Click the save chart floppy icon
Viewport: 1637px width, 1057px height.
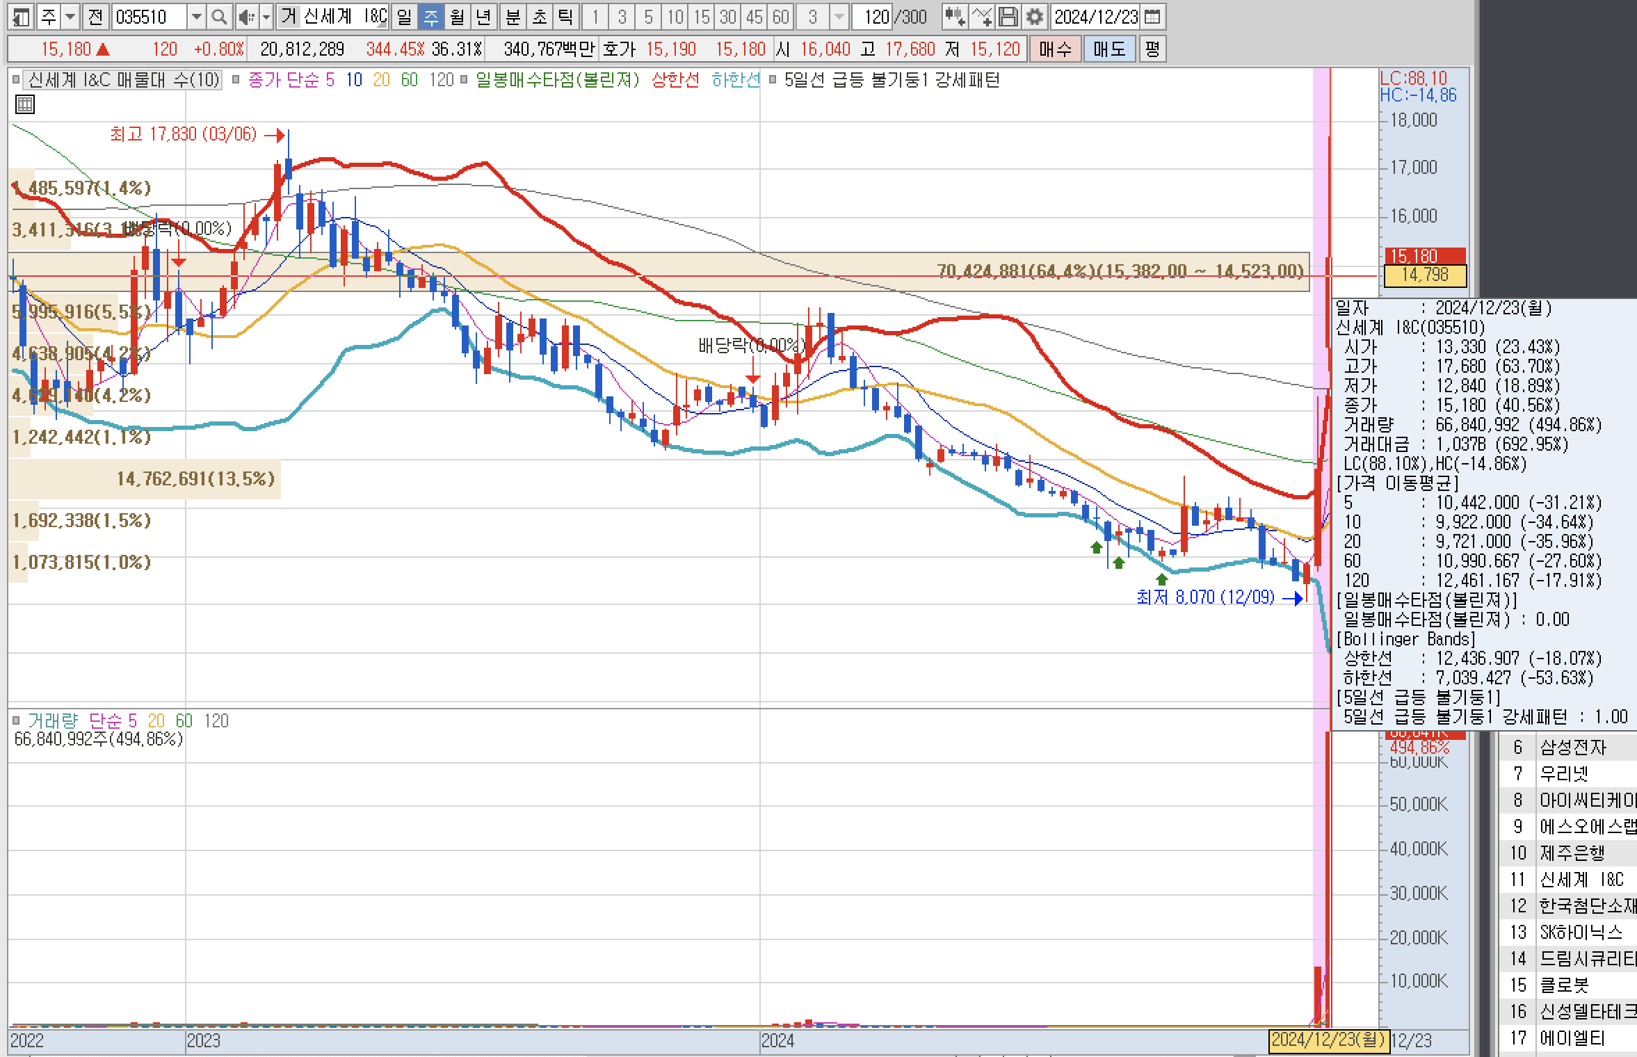tap(1008, 17)
